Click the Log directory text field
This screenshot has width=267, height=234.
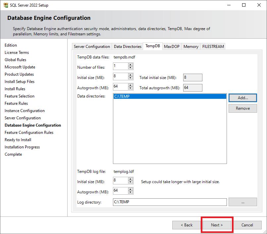tap(170, 202)
